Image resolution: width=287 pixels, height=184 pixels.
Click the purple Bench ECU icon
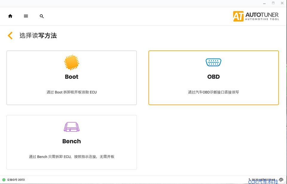pos(71,127)
